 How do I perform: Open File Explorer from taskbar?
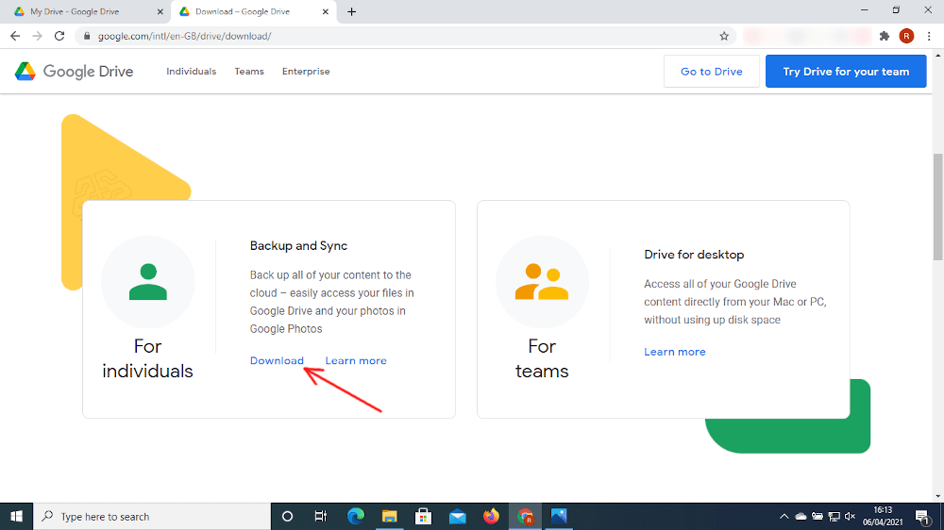click(390, 516)
